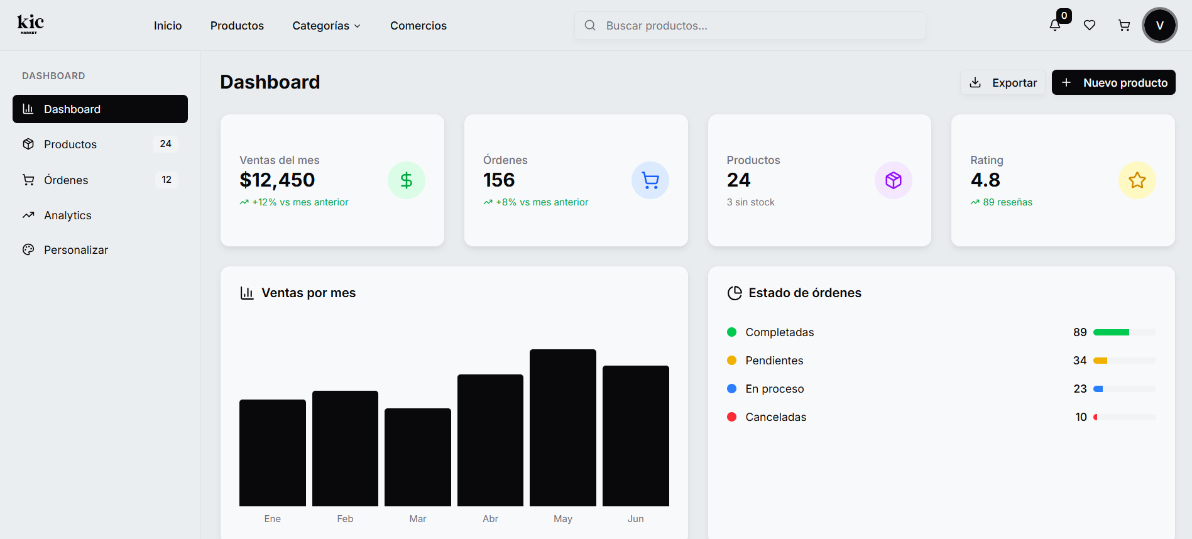
Task: Select the Mar bar in sales chart
Action: [418, 457]
